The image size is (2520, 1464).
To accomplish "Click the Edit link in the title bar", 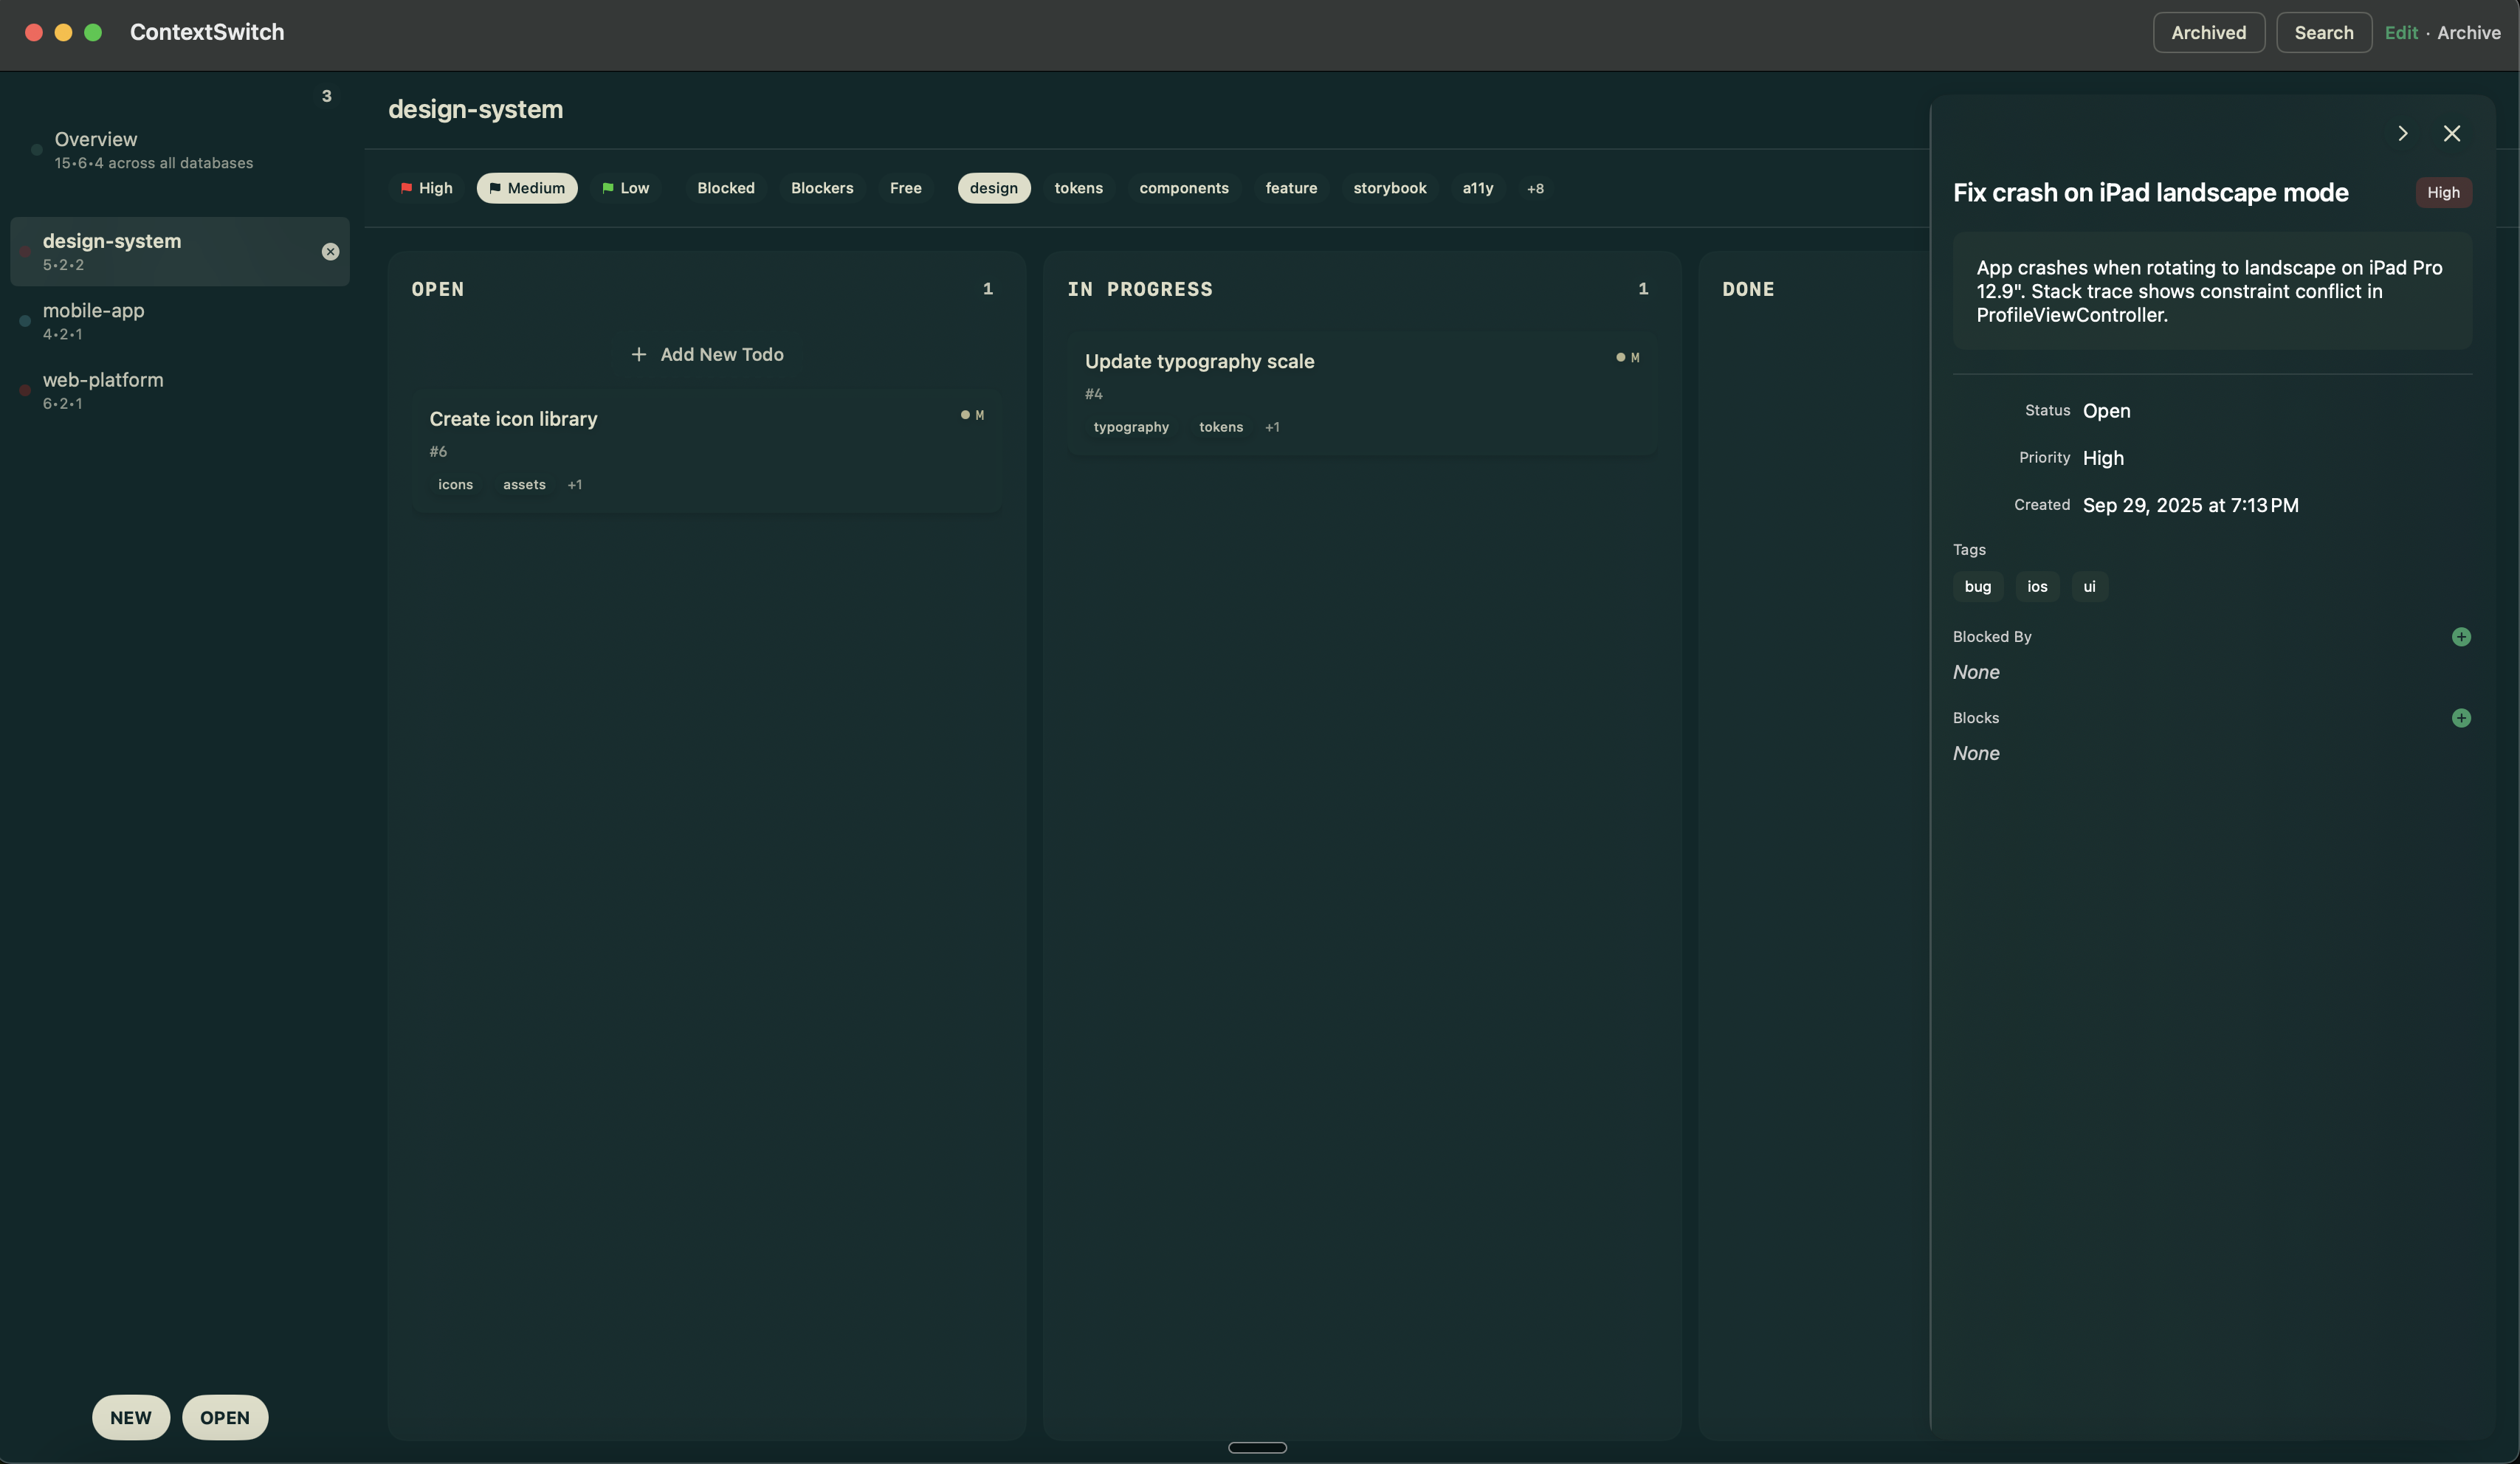I will click(x=2400, y=33).
